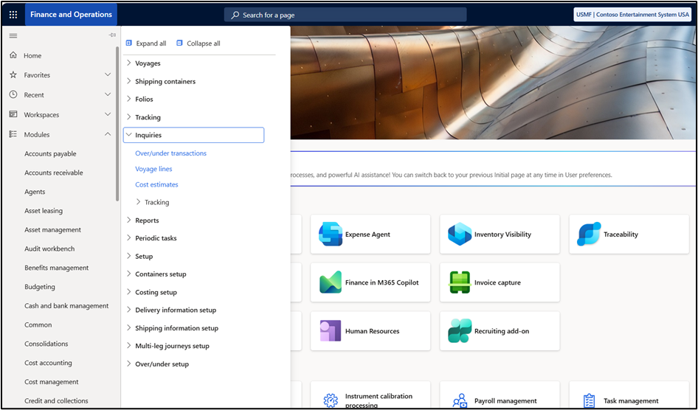Viewport: 698px width, 410px height.
Task: Open Finance in M365 Copilot tile
Action: [370, 282]
